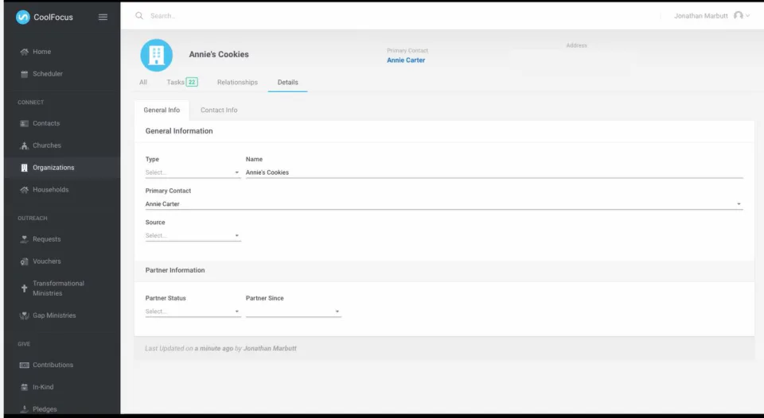Click the CoolFocus logo icon
This screenshot has width=764, height=418.
(x=23, y=17)
